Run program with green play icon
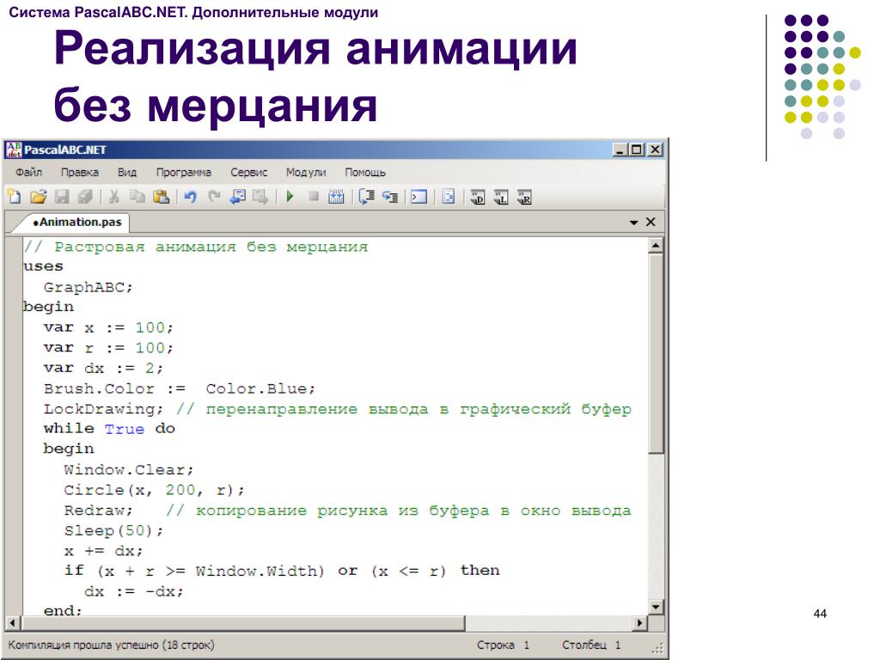This screenshot has height=660, width=880. 290,197
